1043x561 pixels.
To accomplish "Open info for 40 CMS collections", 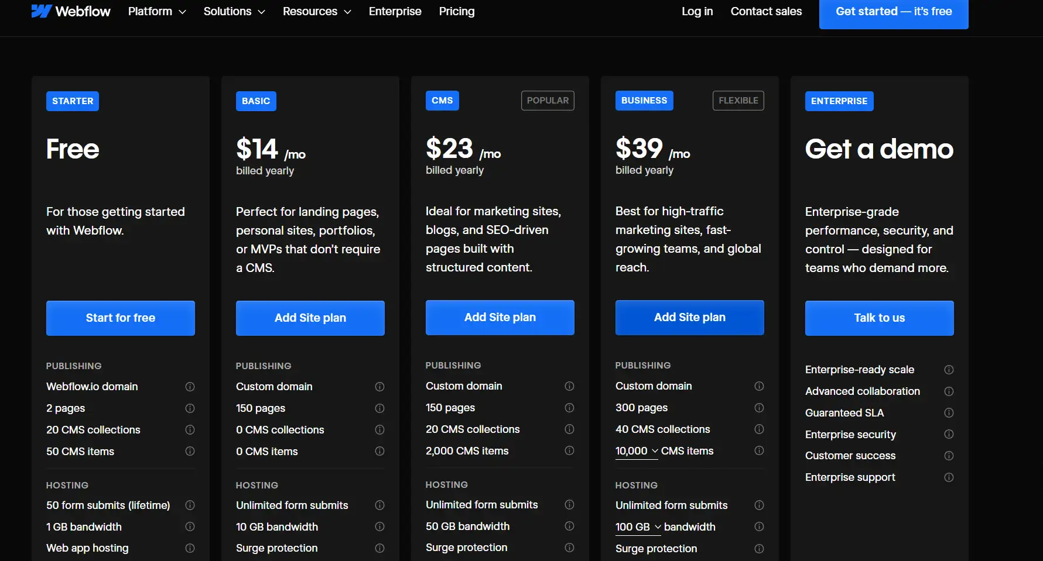I will coord(759,429).
